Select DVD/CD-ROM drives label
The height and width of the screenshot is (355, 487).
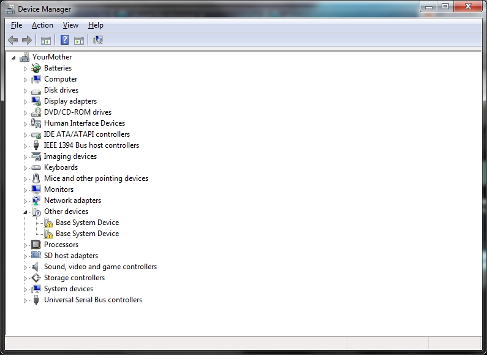click(78, 112)
